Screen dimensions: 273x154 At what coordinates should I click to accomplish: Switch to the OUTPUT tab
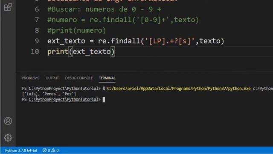(x=52, y=78)
